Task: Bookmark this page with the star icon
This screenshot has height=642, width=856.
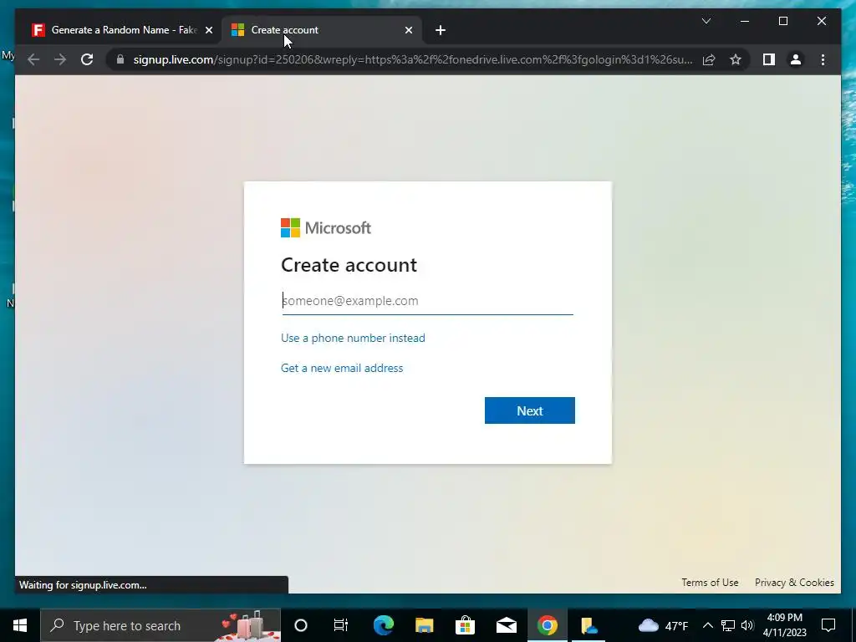Action: [736, 59]
